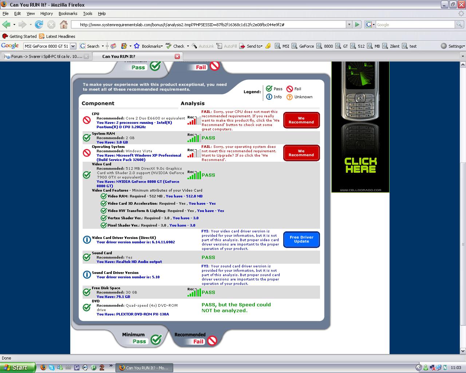Click the Can You RUN It taskbar button
The image size is (466, 373).
point(144,368)
